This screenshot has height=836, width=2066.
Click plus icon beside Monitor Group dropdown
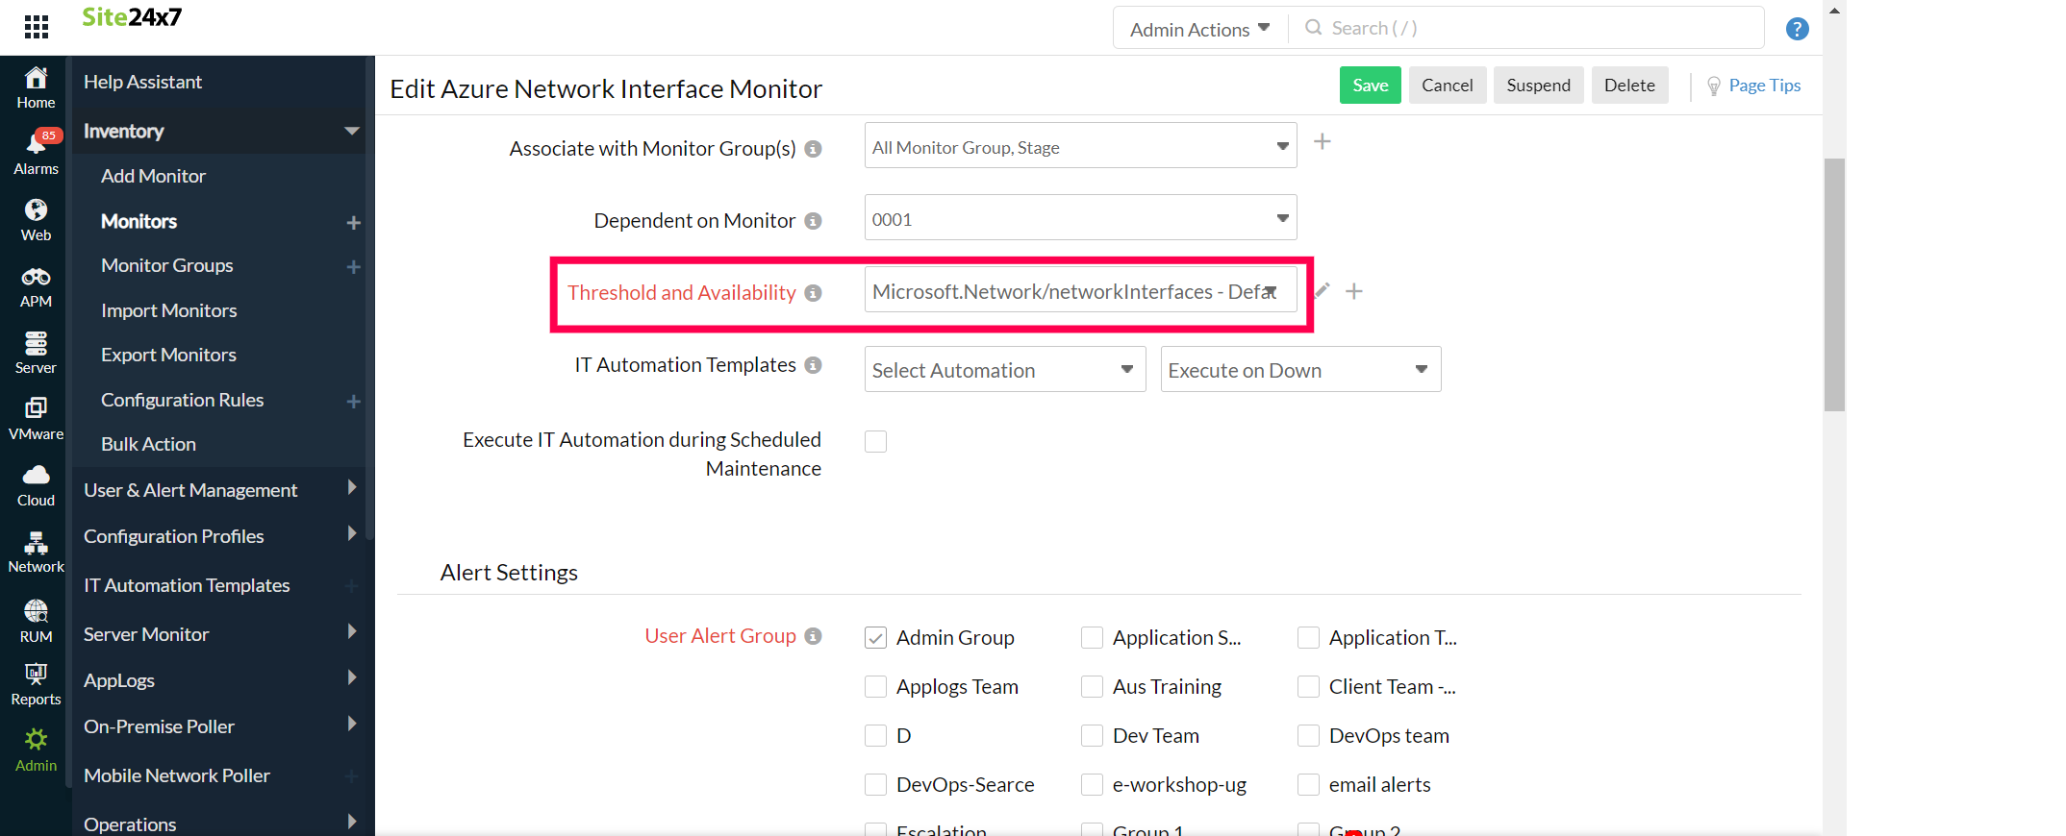point(1323,142)
